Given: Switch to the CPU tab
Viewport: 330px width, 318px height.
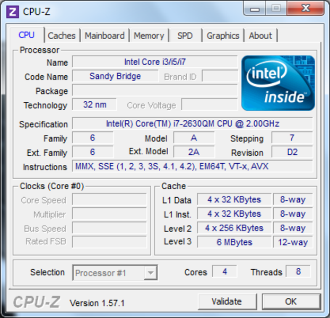Looking at the screenshot, I should [x=27, y=35].
